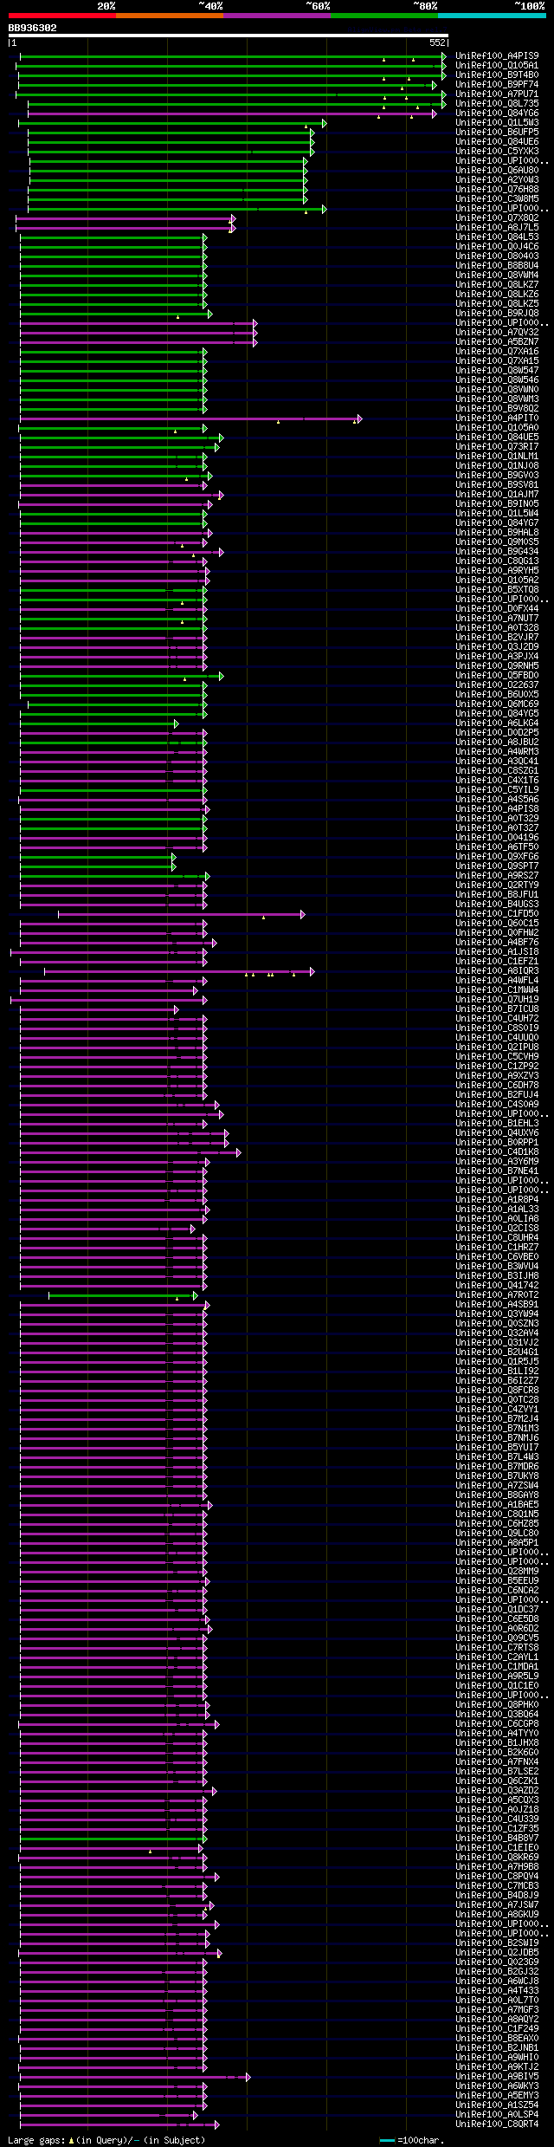The width and height of the screenshot is (554, 2147).
Task: Select the UniRef100_A8IQR3 label
Action: pyautogui.click(x=497, y=971)
